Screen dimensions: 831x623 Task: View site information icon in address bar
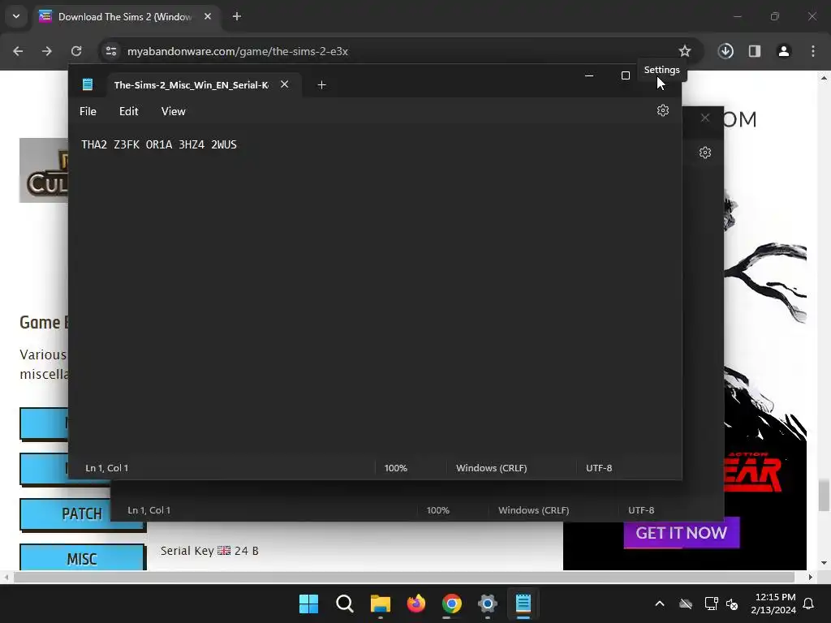coord(111,51)
